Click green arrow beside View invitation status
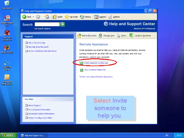Screen dimensions: 184x138 tap(82, 70)
